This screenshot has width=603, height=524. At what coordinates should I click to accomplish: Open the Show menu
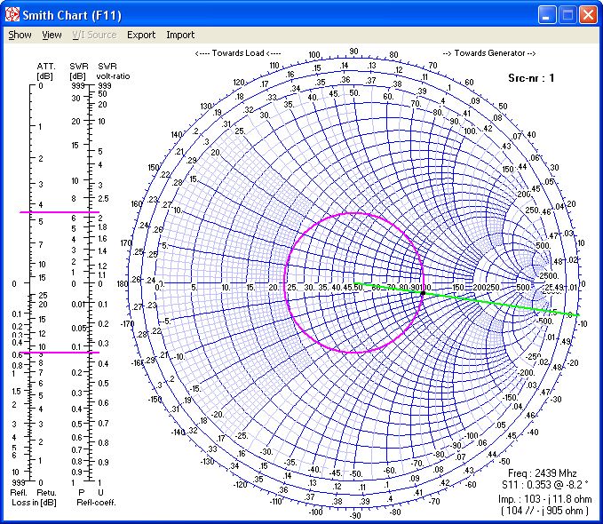click(20, 35)
